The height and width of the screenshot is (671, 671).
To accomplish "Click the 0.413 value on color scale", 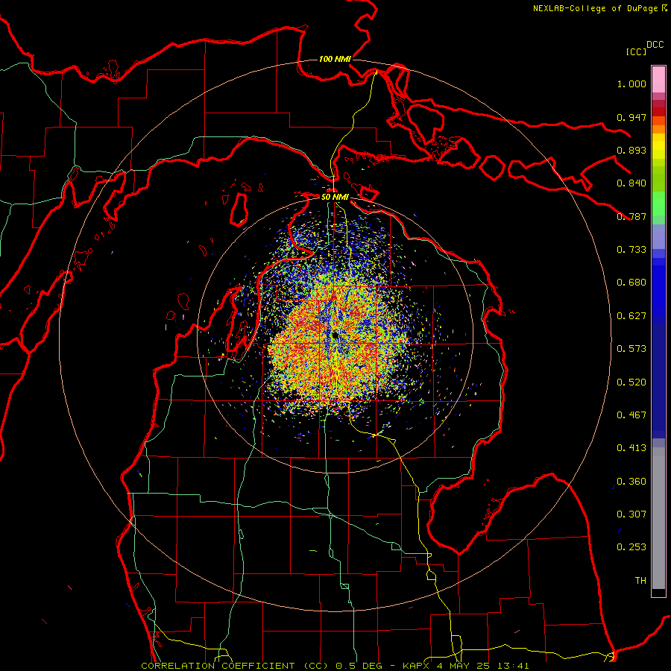I will click(x=631, y=448).
